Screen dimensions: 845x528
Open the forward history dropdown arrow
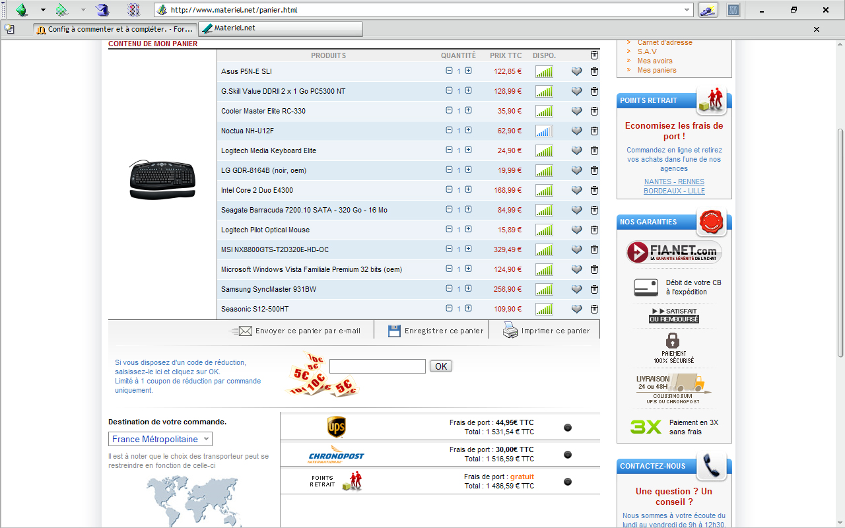83,10
